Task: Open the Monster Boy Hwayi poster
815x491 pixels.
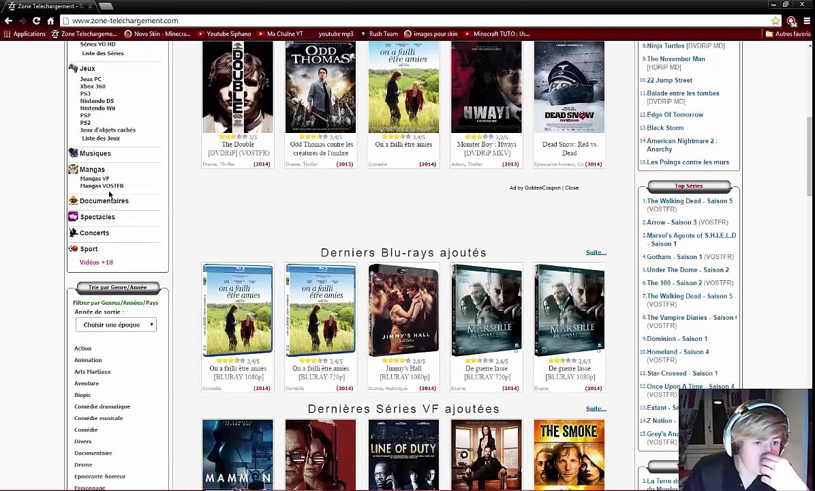Action: [487, 87]
